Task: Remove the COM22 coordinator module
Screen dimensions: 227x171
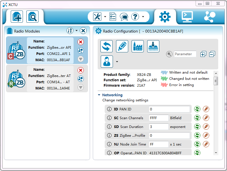Action: (x=81, y=42)
